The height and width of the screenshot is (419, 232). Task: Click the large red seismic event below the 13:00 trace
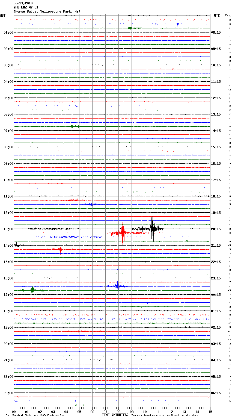pos(123,233)
